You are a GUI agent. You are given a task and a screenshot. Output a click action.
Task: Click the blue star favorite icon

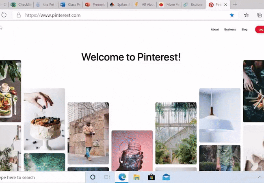[x=232, y=15]
